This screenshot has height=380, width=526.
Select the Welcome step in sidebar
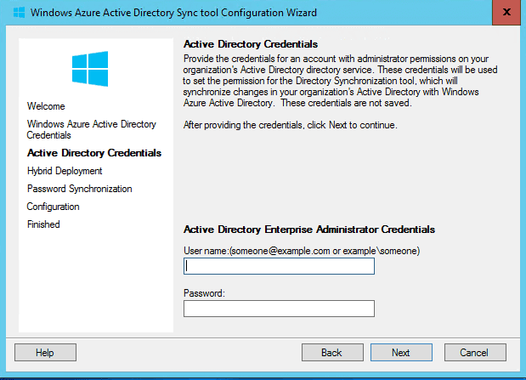[46, 106]
